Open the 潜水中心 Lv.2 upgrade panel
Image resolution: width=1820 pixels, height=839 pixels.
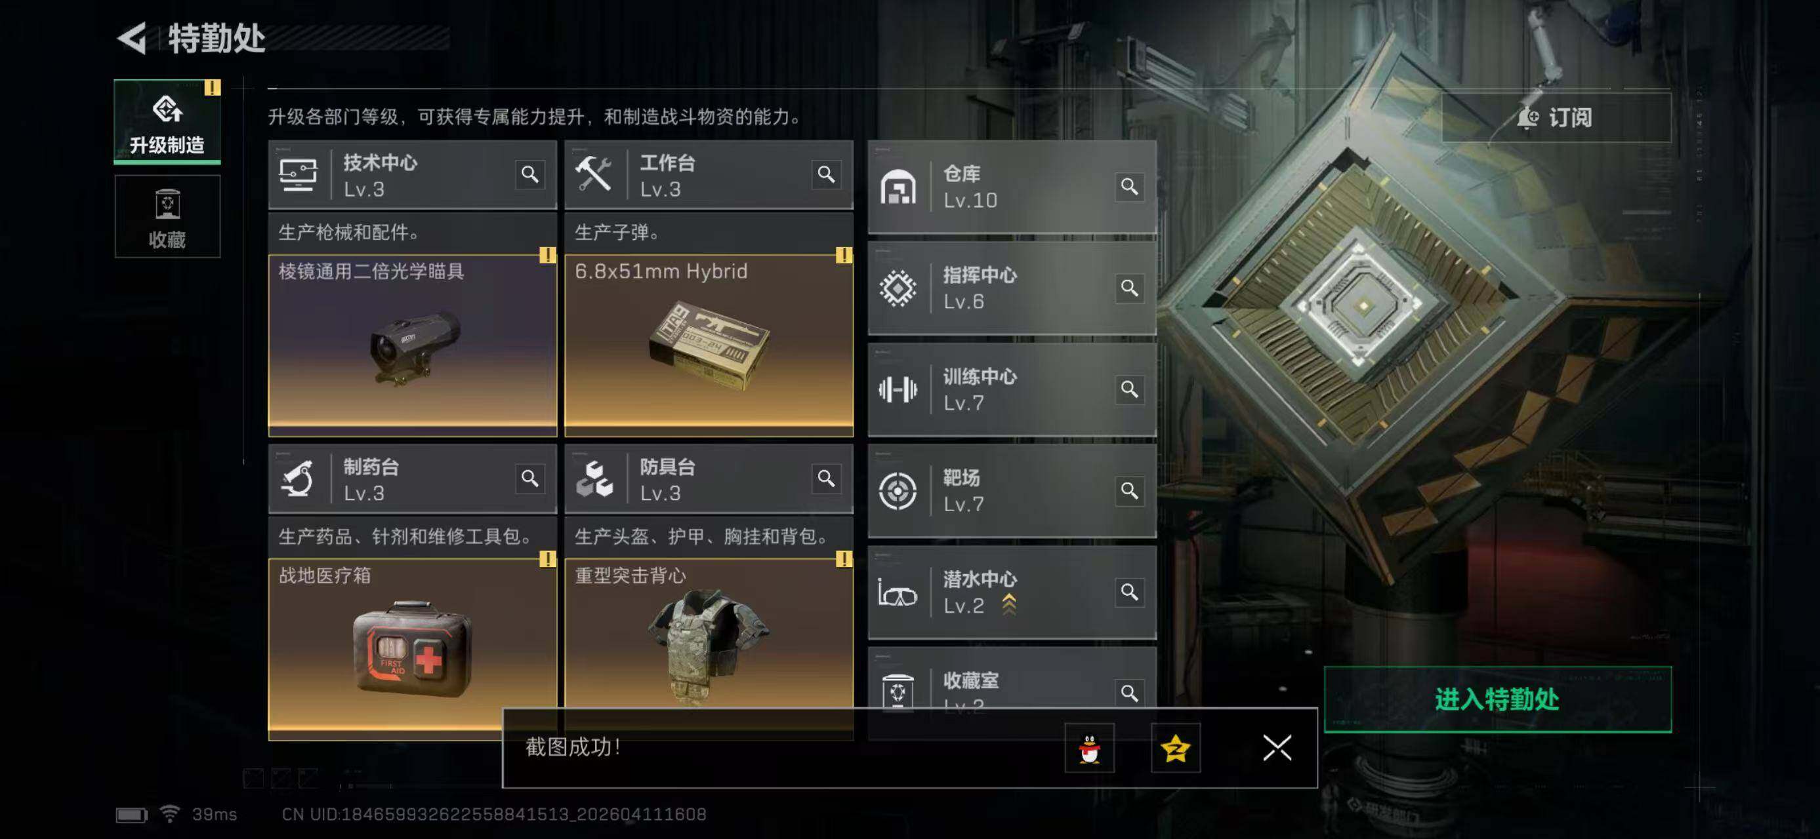1012,593
